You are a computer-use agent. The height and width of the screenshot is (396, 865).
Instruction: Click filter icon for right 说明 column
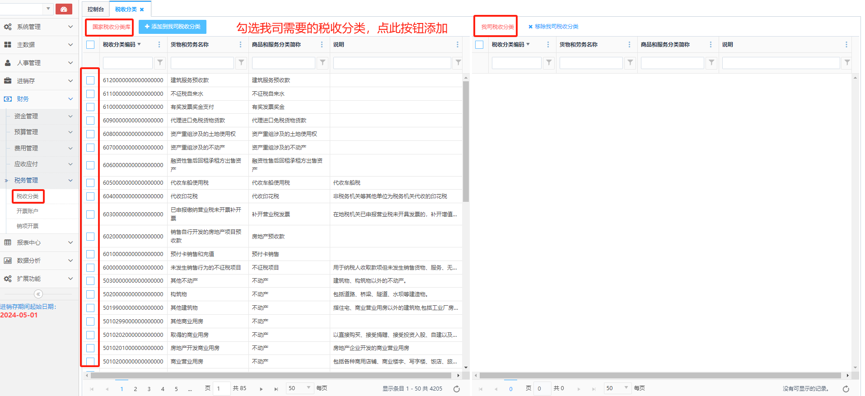847,63
